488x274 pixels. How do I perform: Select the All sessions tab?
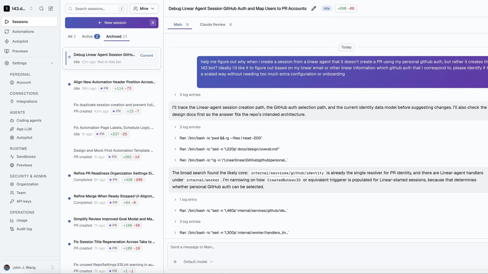[x=72, y=37]
